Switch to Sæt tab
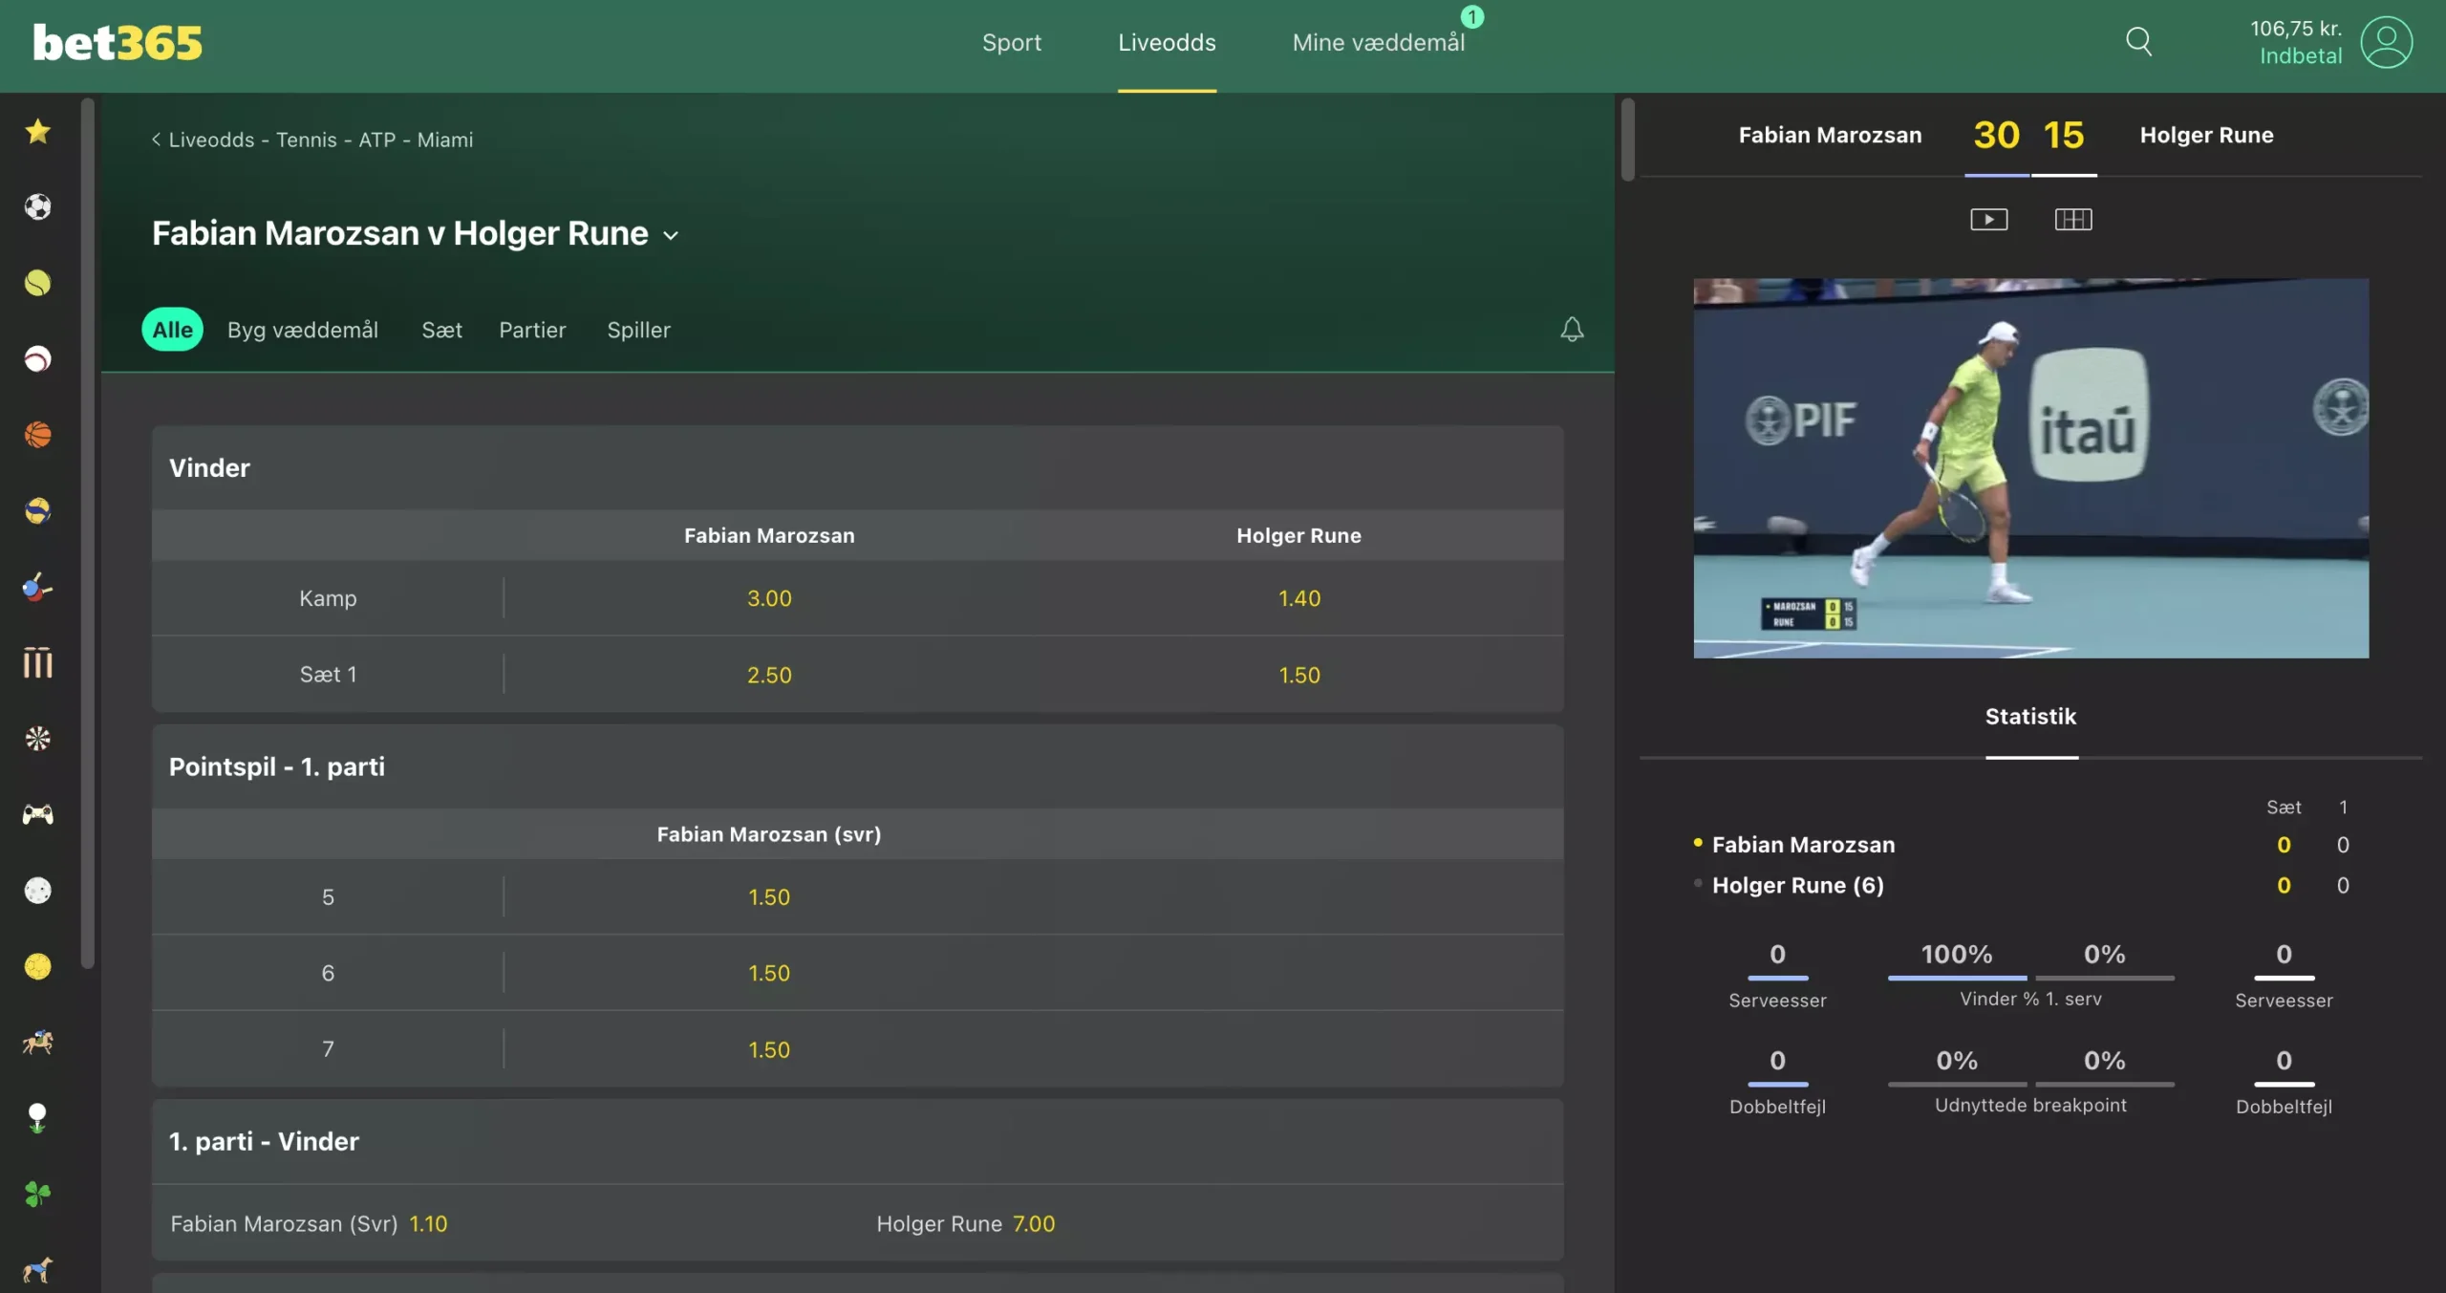2446x1293 pixels. pyautogui.click(x=441, y=330)
